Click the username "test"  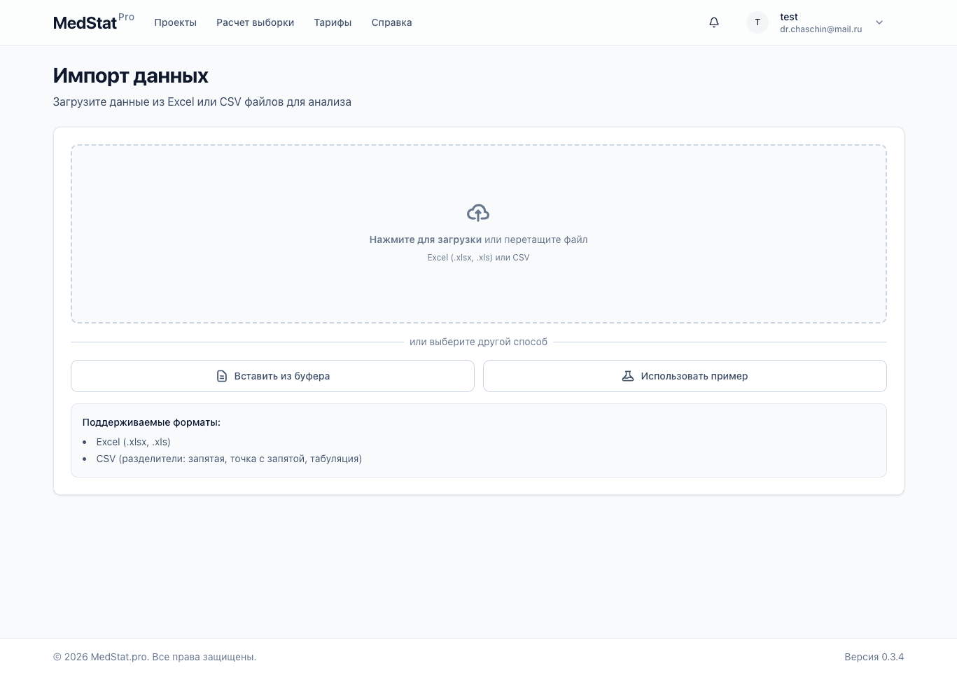pyautogui.click(x=789, y=17)
